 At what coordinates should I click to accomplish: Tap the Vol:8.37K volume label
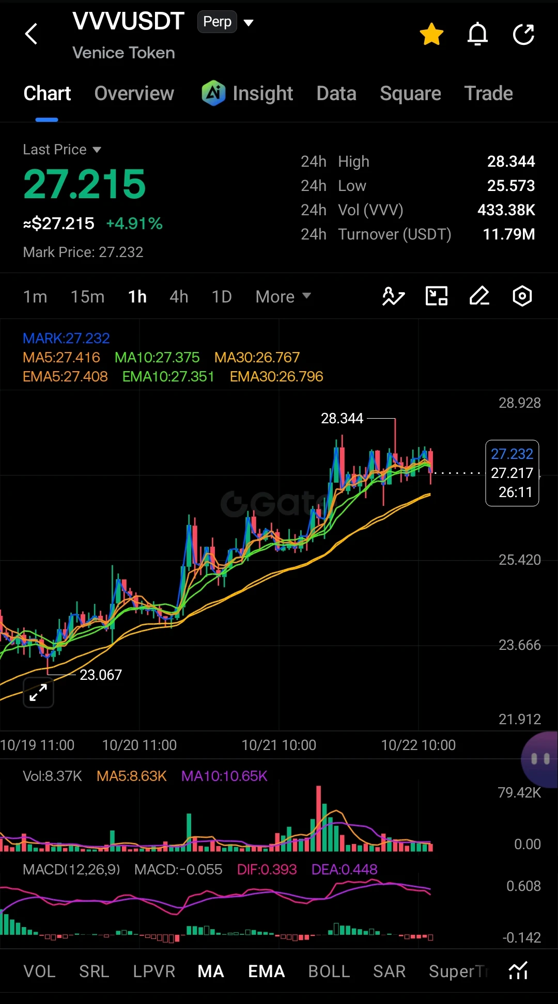click(52, 776)
